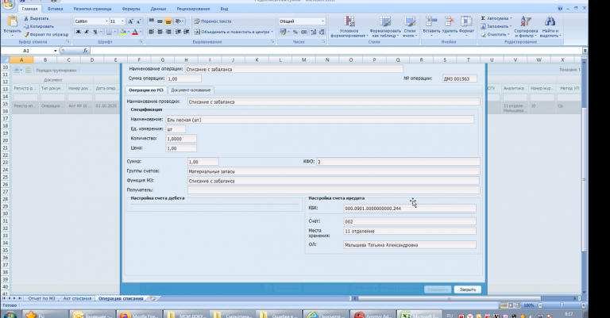
Task: Switch to sheet Отчет по МЗ
Action: click(x=41, y=299)
